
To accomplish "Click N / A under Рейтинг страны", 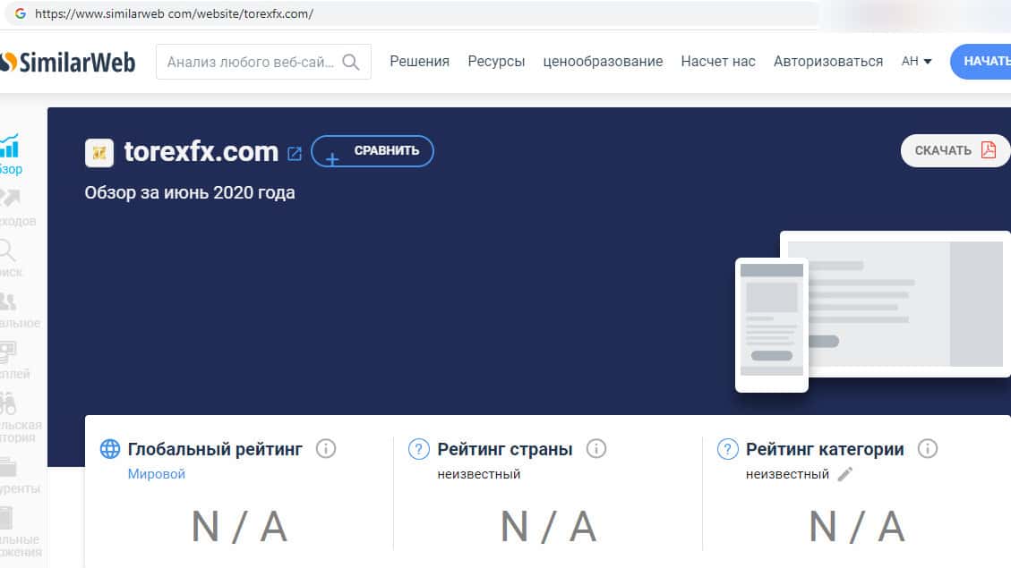I will pyautogui.click(x=549, y=527).
